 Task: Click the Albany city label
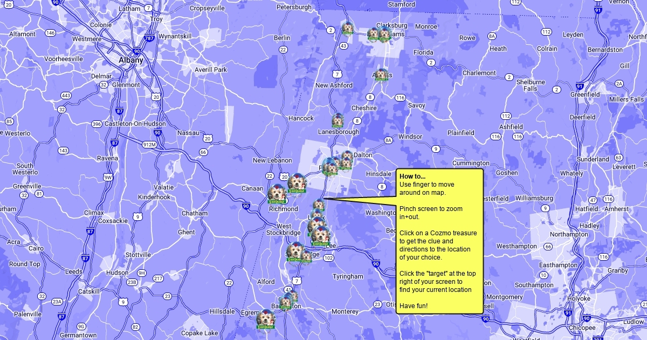click(x=131, y=60)
